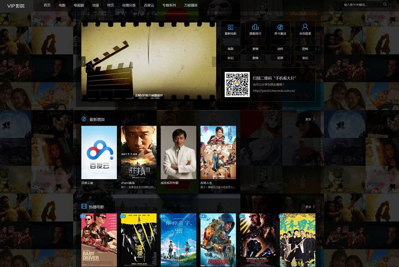Expand 更多 in 最新增加 section

[310, 119]
